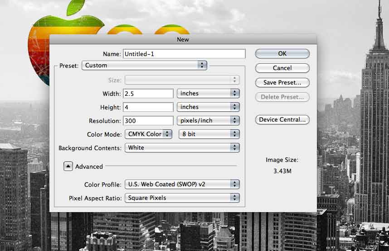The height and width of the screenshot is (251, 389).
Task: Click the Resolution input field
Action: pyautogui.click(x=148, y=121)
